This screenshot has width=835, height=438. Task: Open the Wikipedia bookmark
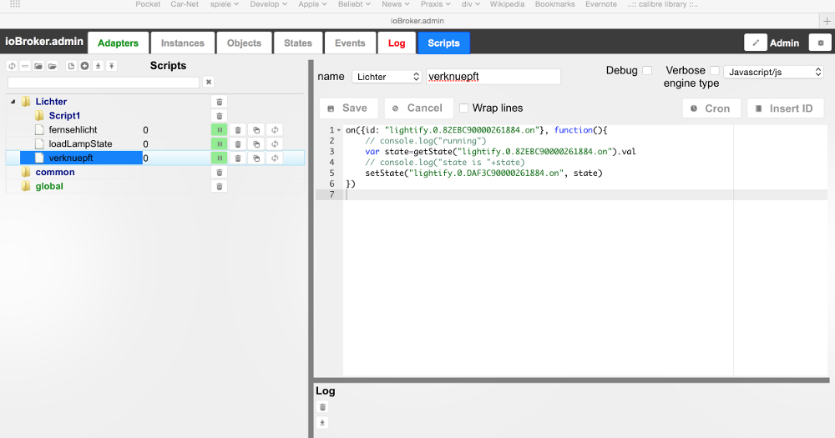(507, 4)
